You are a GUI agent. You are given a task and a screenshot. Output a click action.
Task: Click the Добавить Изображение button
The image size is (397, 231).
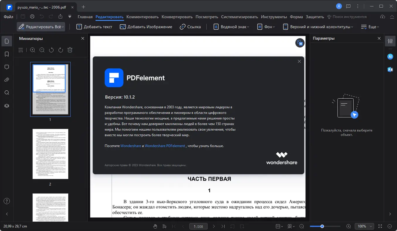(146, 27)
